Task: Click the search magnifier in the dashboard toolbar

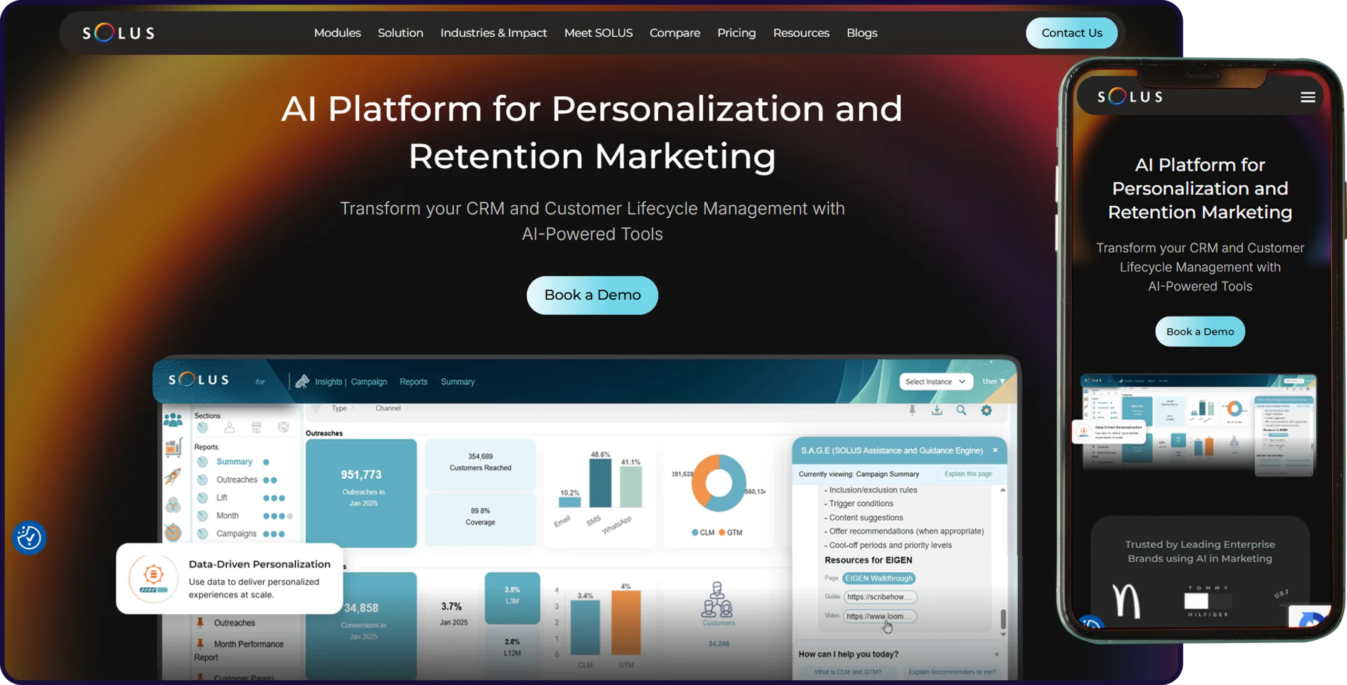Action: [961, 410]
